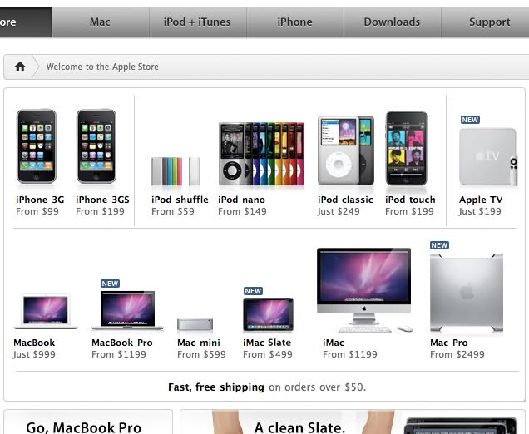The height and width of the screenshot is (434, 529).
Task: Open the 'A clean Slate.' promo banner
Action: click(x=353, y=422)
